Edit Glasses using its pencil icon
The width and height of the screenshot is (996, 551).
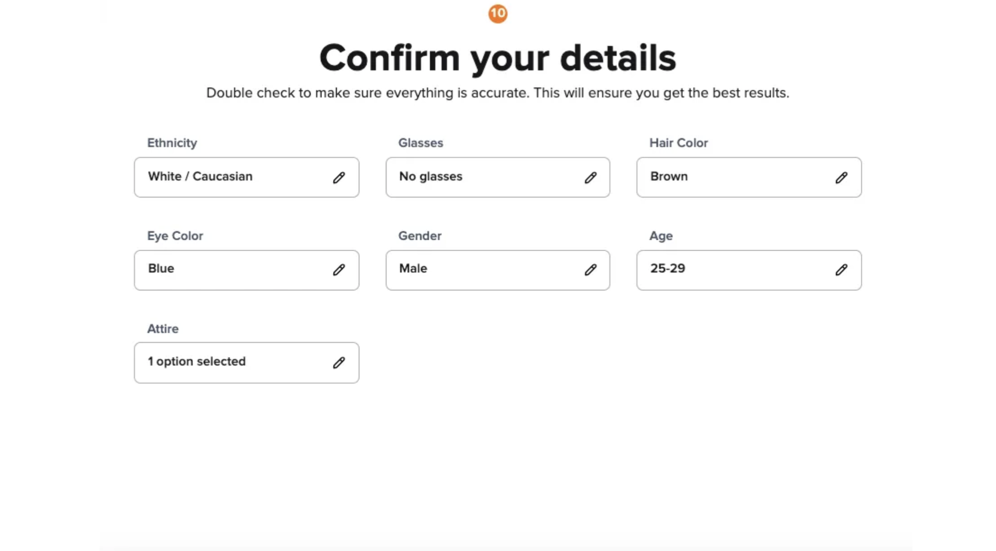(x=590, y=177)
